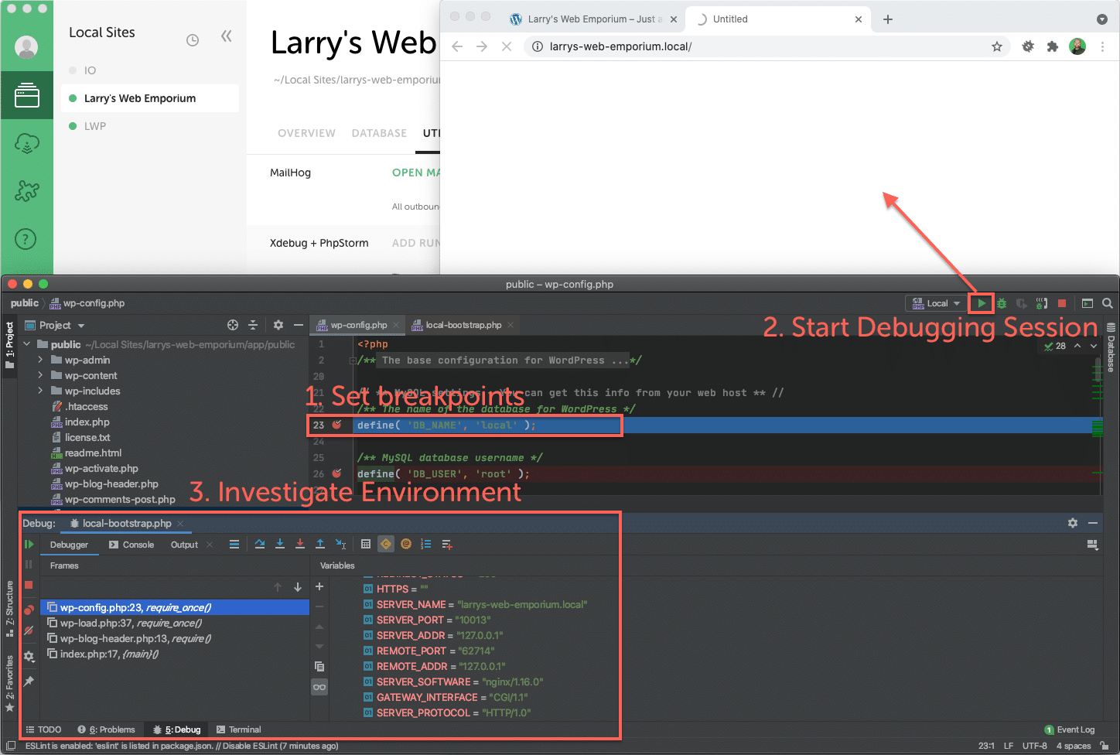Pin the Debug tab with pin icon
The height and width of the screenshot is (755, 1120).
29,682
